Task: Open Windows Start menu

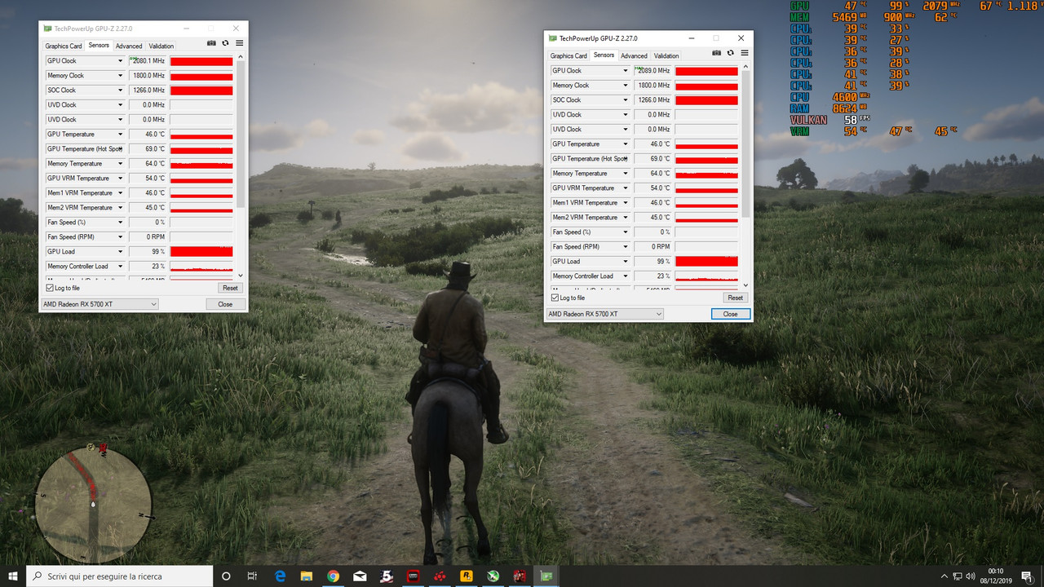Action: pos(13,576)
